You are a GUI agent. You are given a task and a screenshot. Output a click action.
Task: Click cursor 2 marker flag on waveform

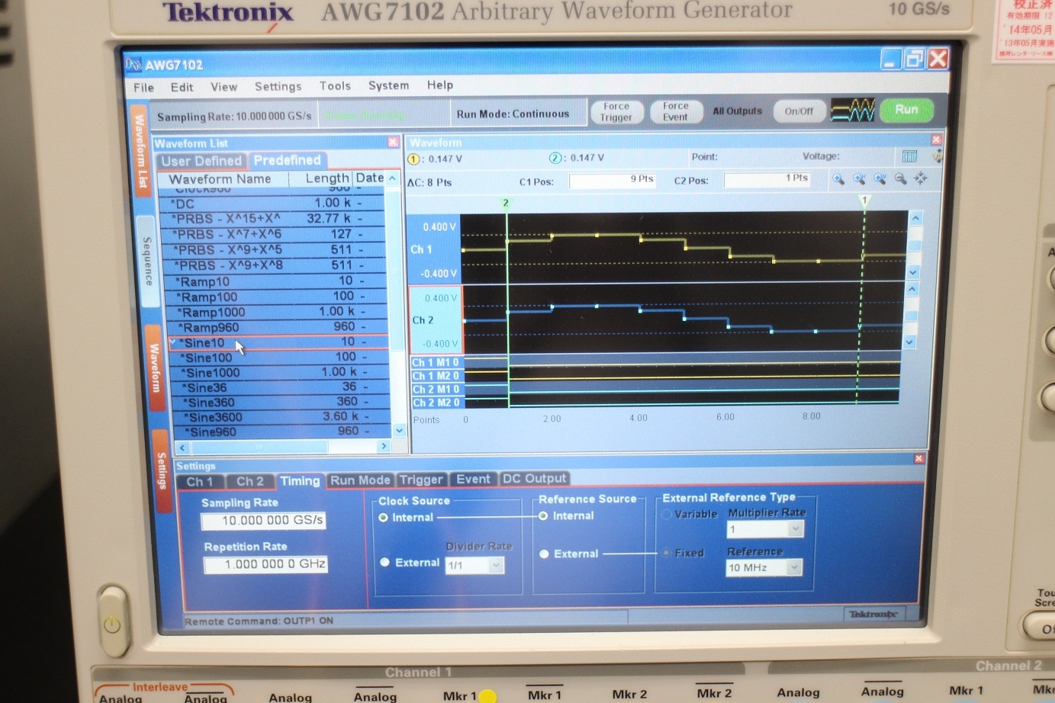[x=505, y=203]
